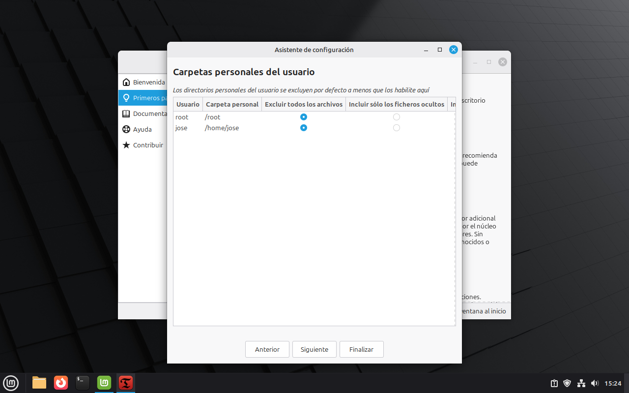Select Exclude all files for root

tap(304, 117)
